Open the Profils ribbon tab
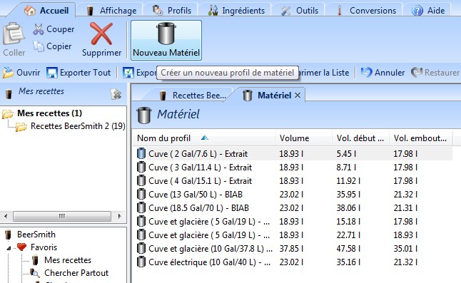 point(172,11)
